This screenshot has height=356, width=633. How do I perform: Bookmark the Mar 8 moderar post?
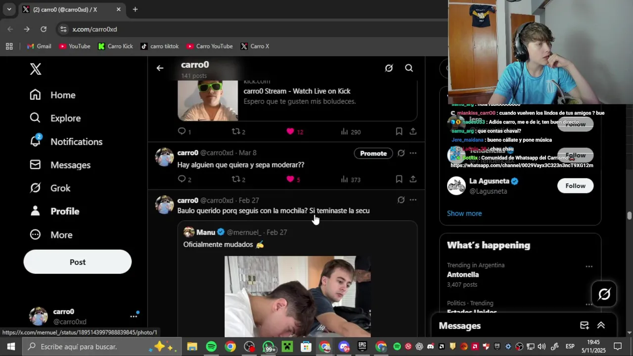(x=399, y=179)
